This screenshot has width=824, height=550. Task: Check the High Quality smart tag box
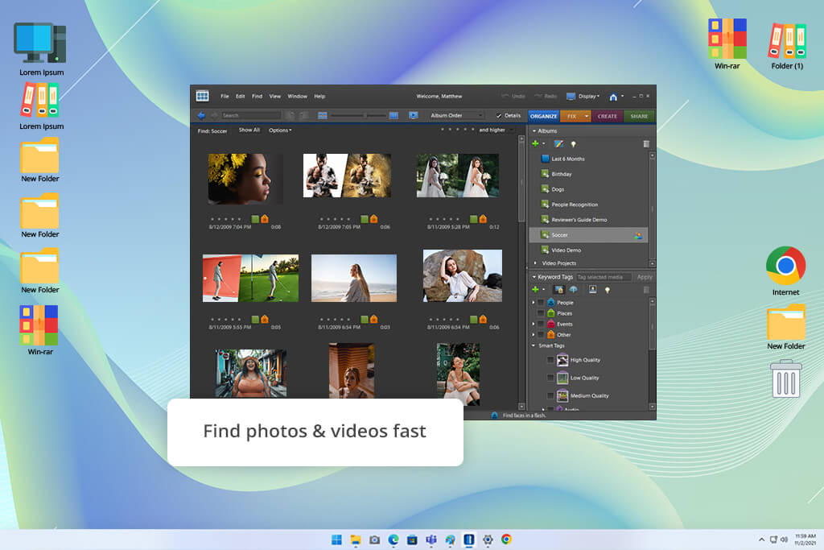[550, 360]
